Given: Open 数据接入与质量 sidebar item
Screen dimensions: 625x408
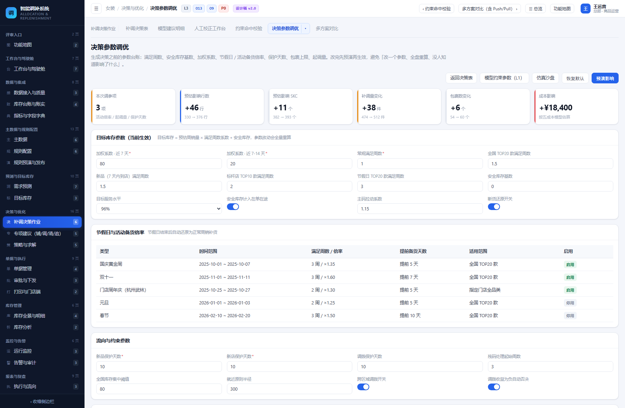Looking at the screenshot, I should (42, 93).
